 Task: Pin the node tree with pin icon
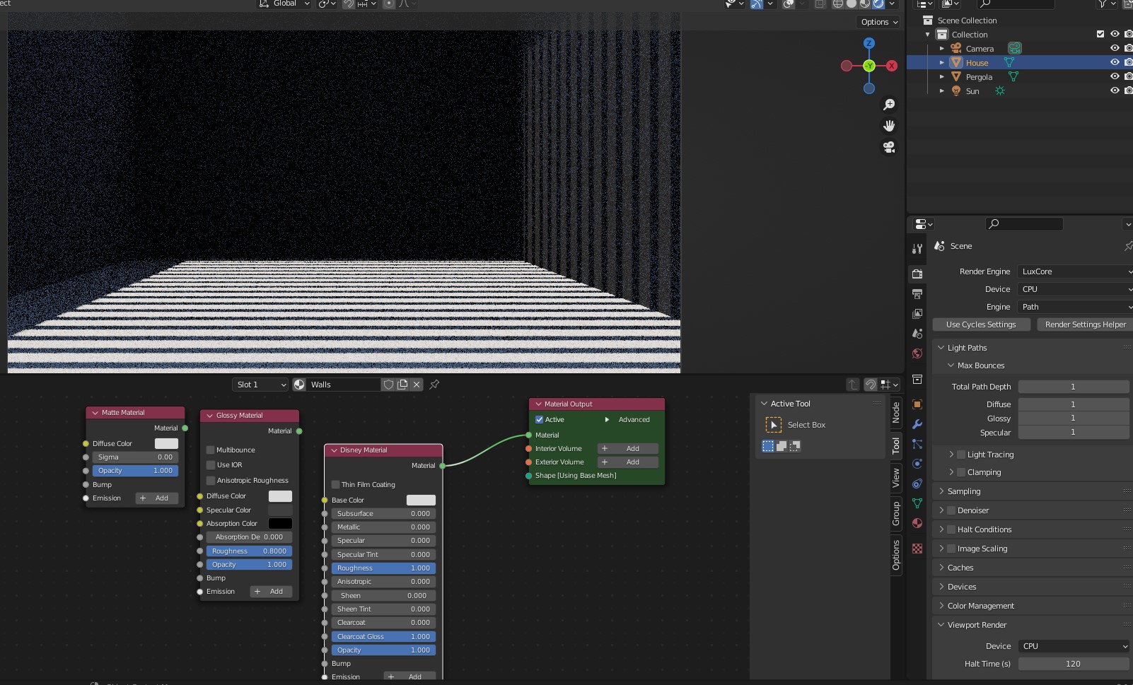(x=434, y=385)
